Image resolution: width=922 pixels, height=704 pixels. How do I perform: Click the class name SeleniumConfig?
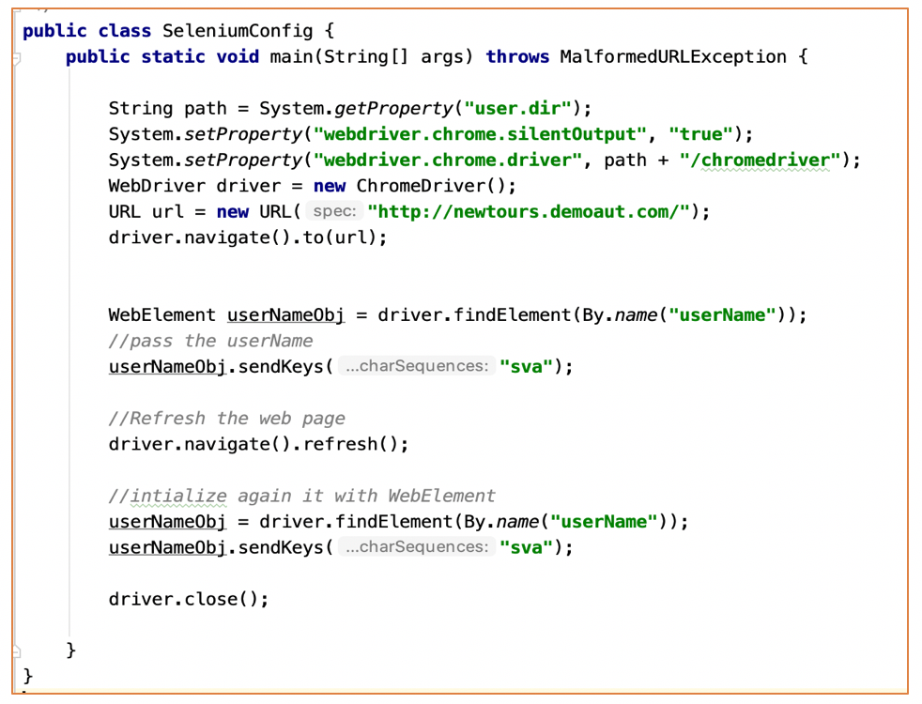click(238, 31)
